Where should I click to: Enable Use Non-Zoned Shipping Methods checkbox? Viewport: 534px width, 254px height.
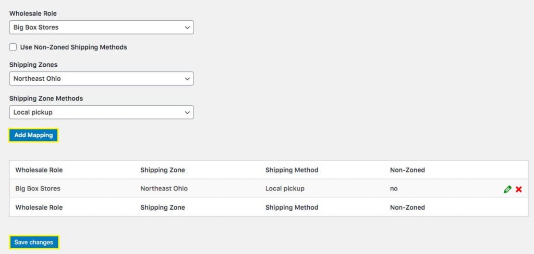point(13,47)
